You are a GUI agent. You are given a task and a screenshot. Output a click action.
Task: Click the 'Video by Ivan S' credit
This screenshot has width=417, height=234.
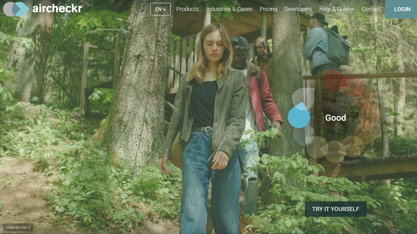point(18,227)
